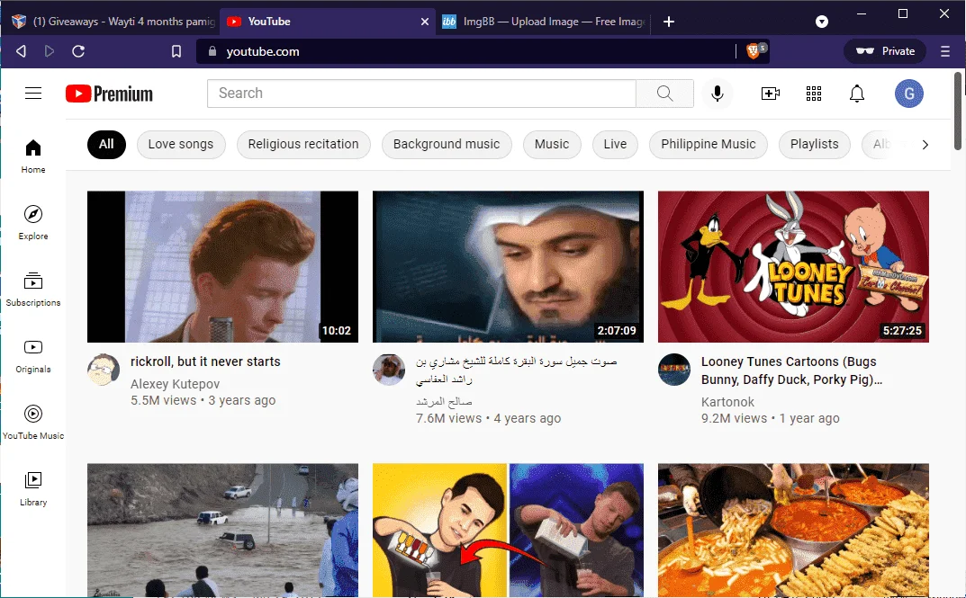
Task: Open the Looney Tunes video thumbnail
Action: point(793,266)
